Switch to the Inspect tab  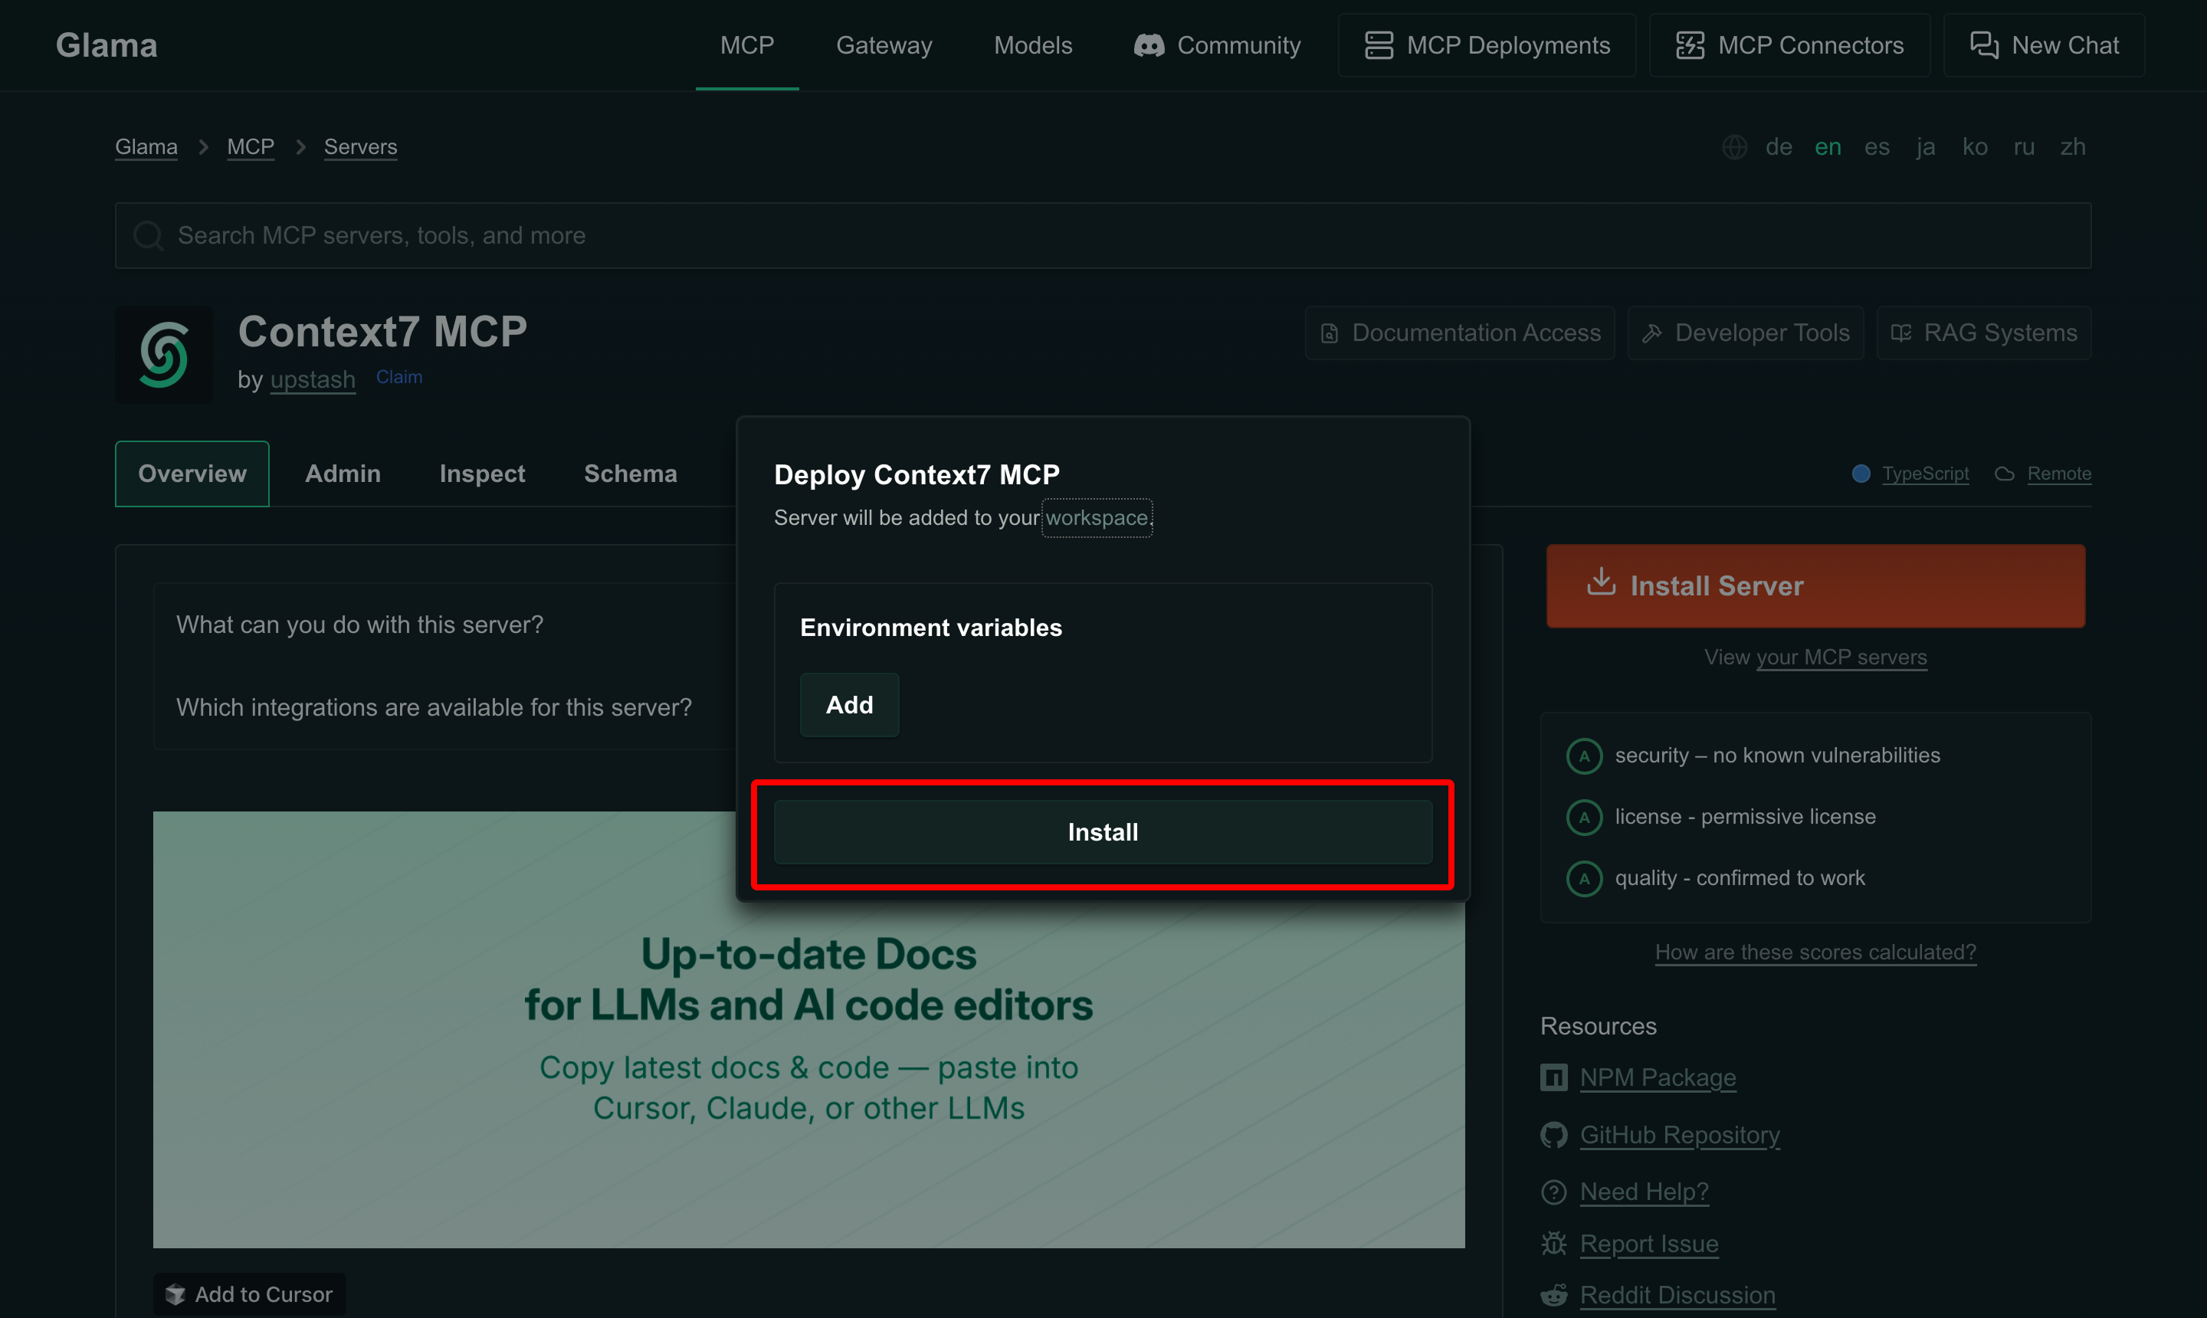click(x=481, y=474)
